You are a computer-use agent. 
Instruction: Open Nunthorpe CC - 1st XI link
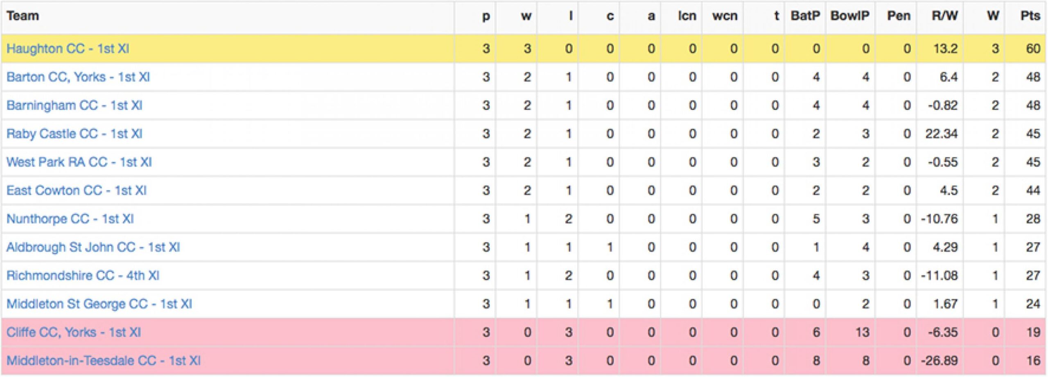pos(70,219)
